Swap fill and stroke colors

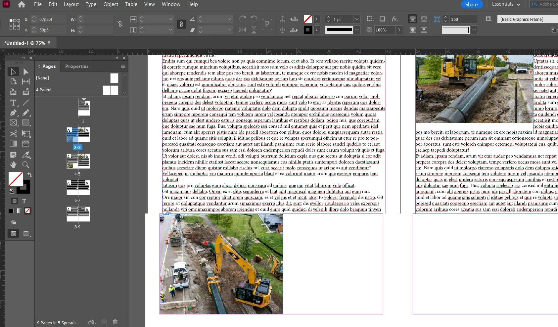click(x=29, y=174)
